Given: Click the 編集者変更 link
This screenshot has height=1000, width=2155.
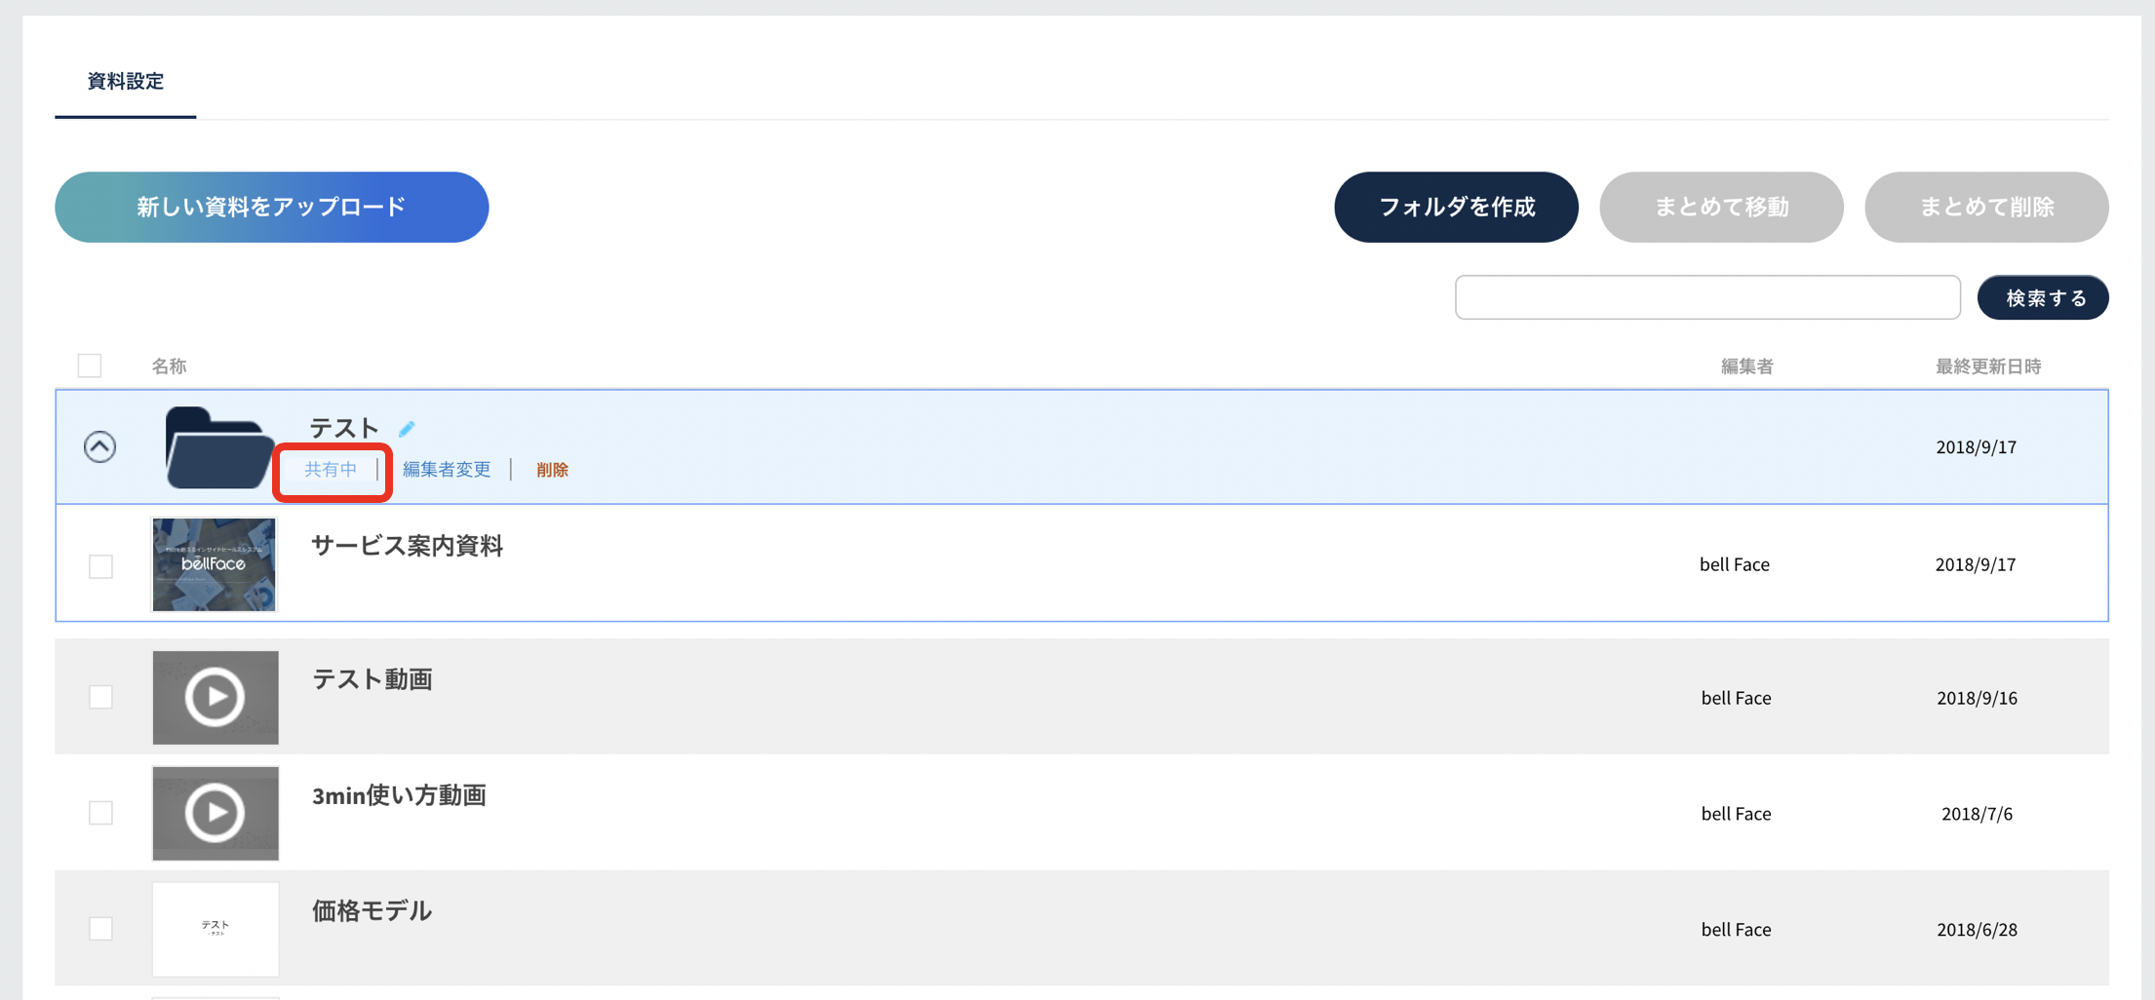Looking at the screenshot, I should (x=447, y=470).
